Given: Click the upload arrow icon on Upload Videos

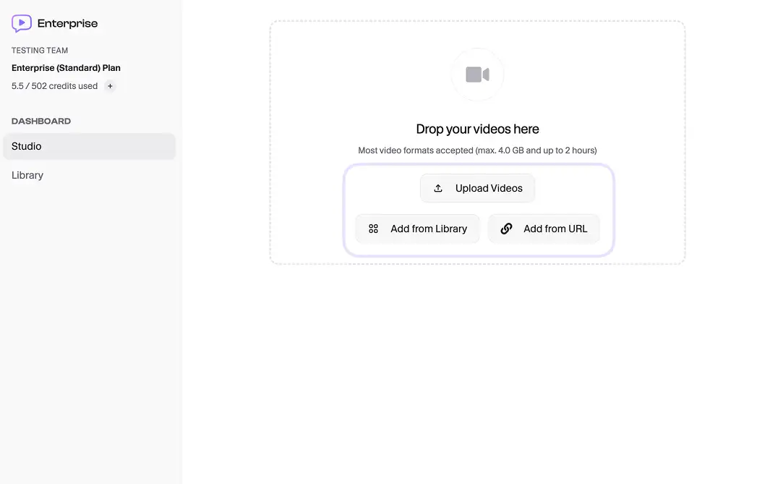Looking at the screenshot, I should click(438, 187).
